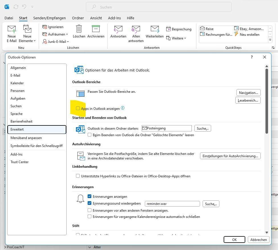Click the Antworten reply icon
The height and width of the screenshot is (250, 278).
[118, 29]
